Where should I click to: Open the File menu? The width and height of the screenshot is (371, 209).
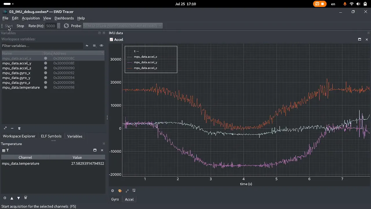point(5,18)
